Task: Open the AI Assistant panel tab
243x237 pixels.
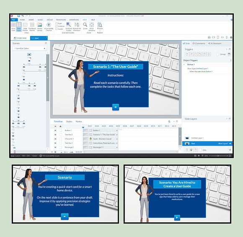Action: coord(215,44)
